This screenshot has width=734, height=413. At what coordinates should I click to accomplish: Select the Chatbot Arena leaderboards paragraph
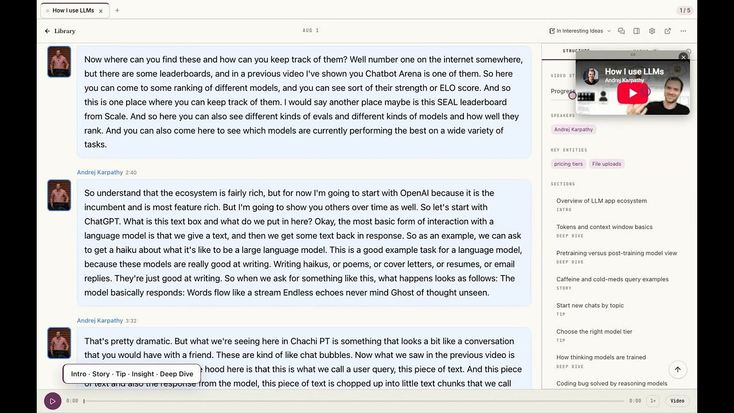point(304,102)
